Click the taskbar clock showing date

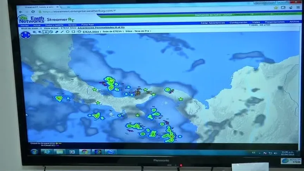[x=287, y=153]
